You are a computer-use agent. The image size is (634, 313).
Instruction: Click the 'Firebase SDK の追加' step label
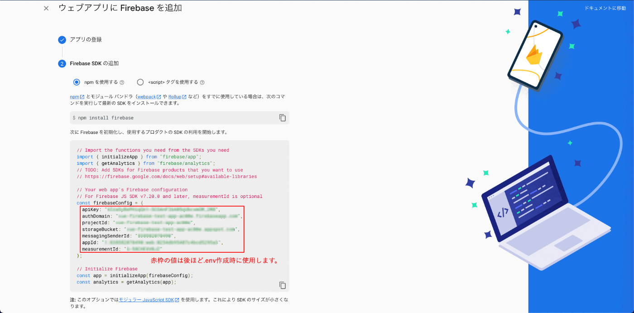pyautogui.click(x=94, y=63)
